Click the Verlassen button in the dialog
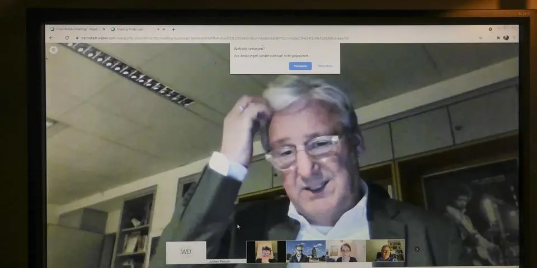The height and width of the screenshot is (268, 537). coord(300,66)
